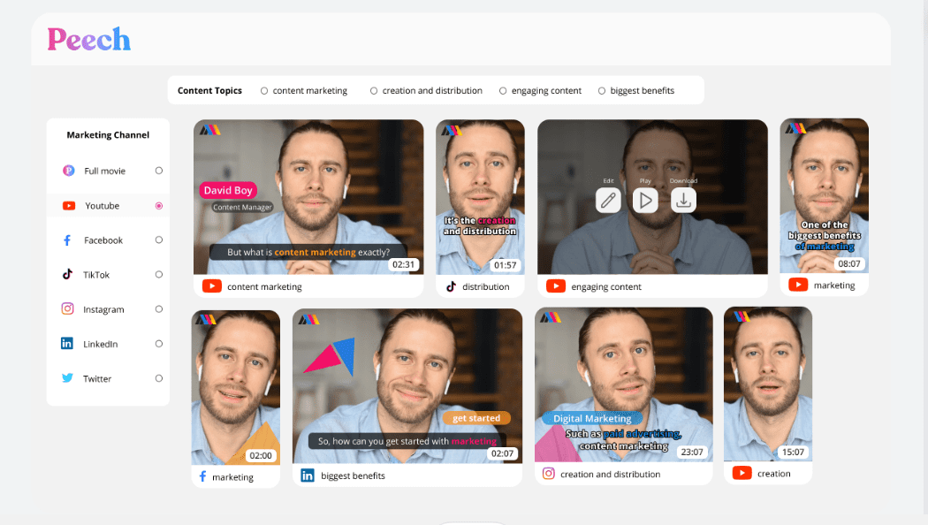Image resolution: width=928 pixels, height=525 pixels.
Task: Choose the engaging content topic option
Action: [x=503, y=91]
